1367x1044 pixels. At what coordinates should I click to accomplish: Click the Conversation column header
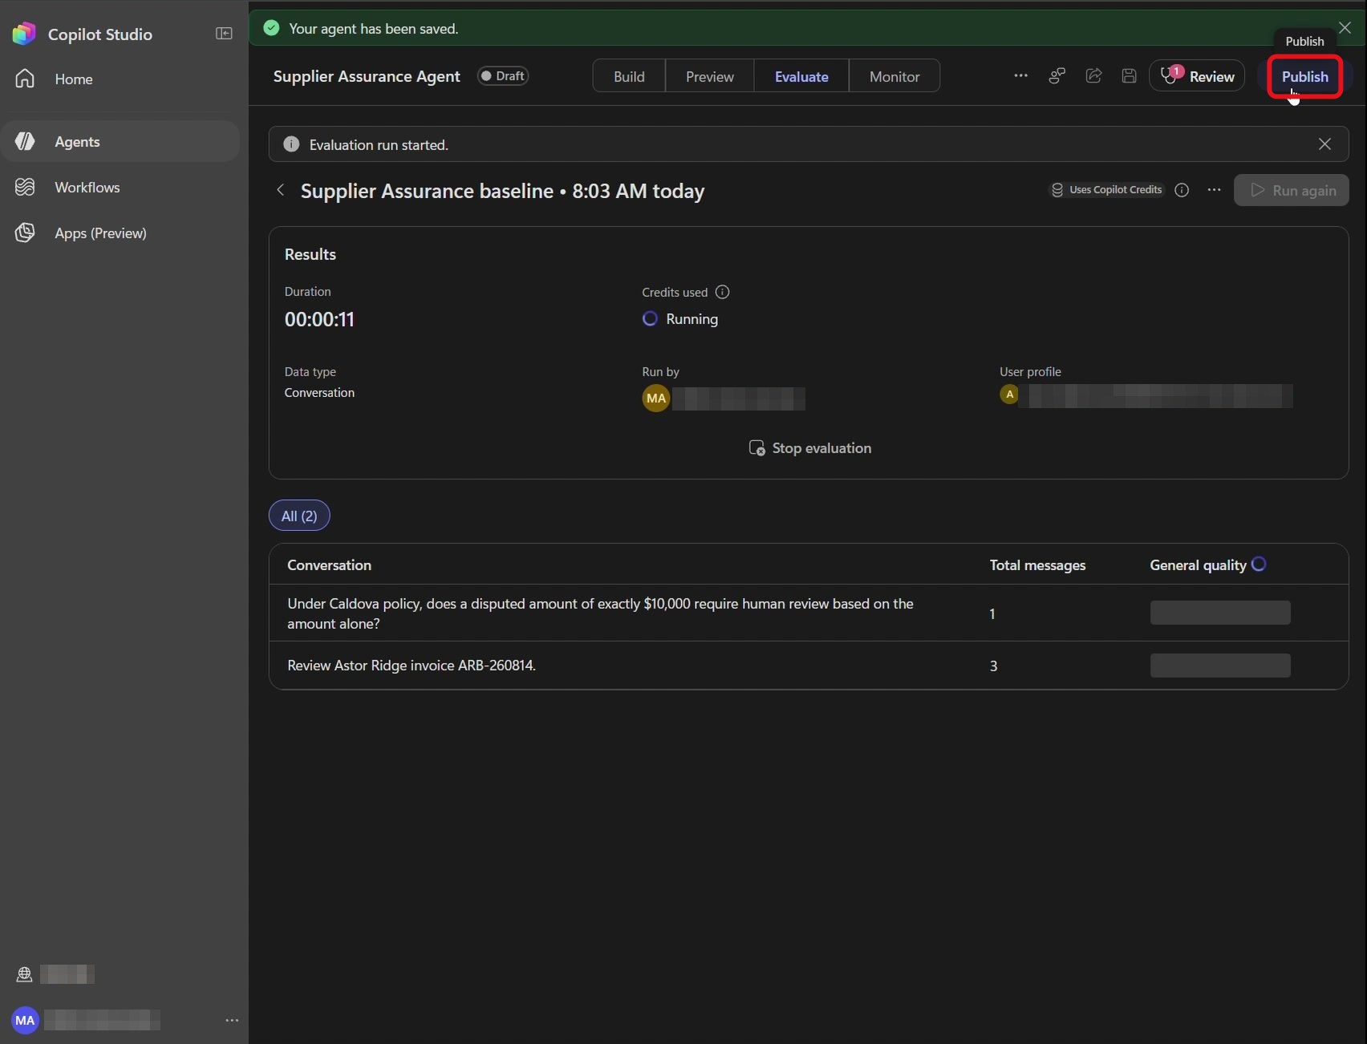pyautogui.click(x=329, y=564)
